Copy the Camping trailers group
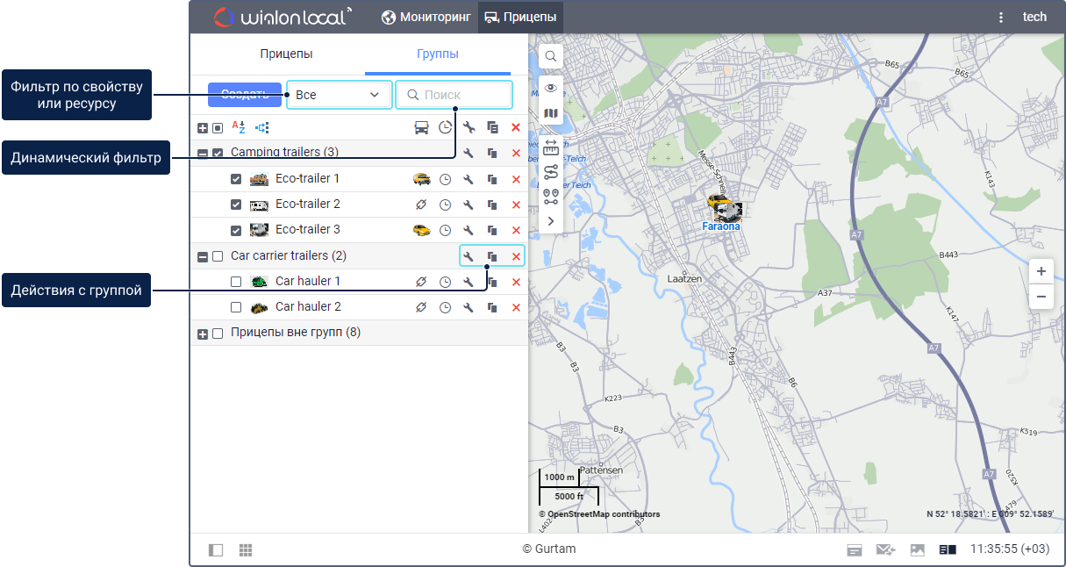This screenshot has height=567, width=1066. pos(492,153)
